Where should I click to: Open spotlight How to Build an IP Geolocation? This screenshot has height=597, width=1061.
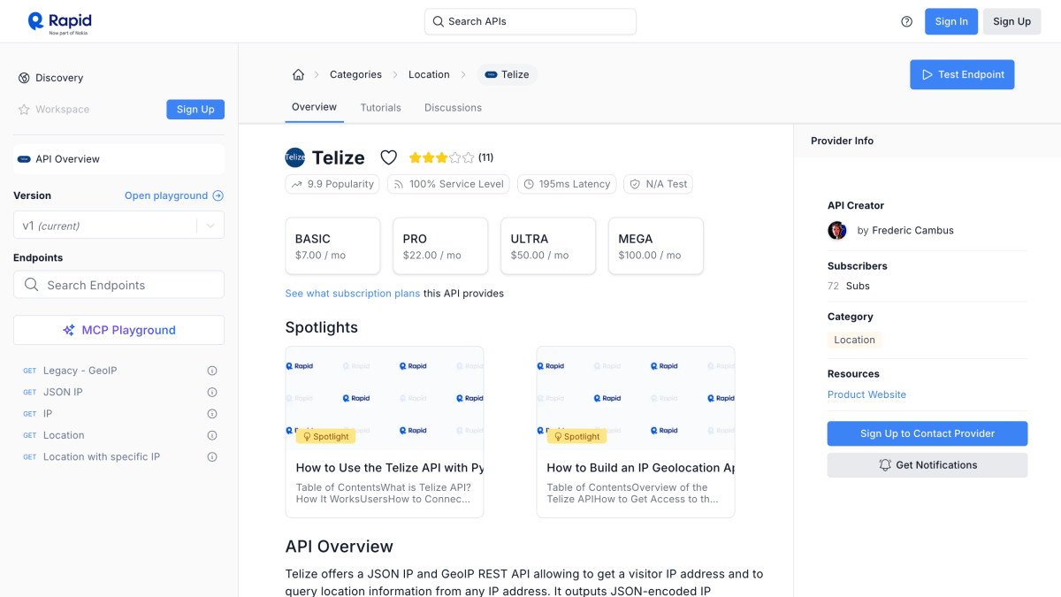(x=636, y=432)
